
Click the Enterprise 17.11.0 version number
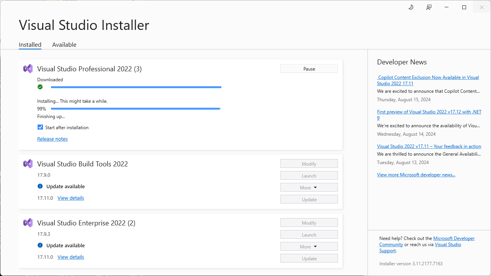coord(45,257)
